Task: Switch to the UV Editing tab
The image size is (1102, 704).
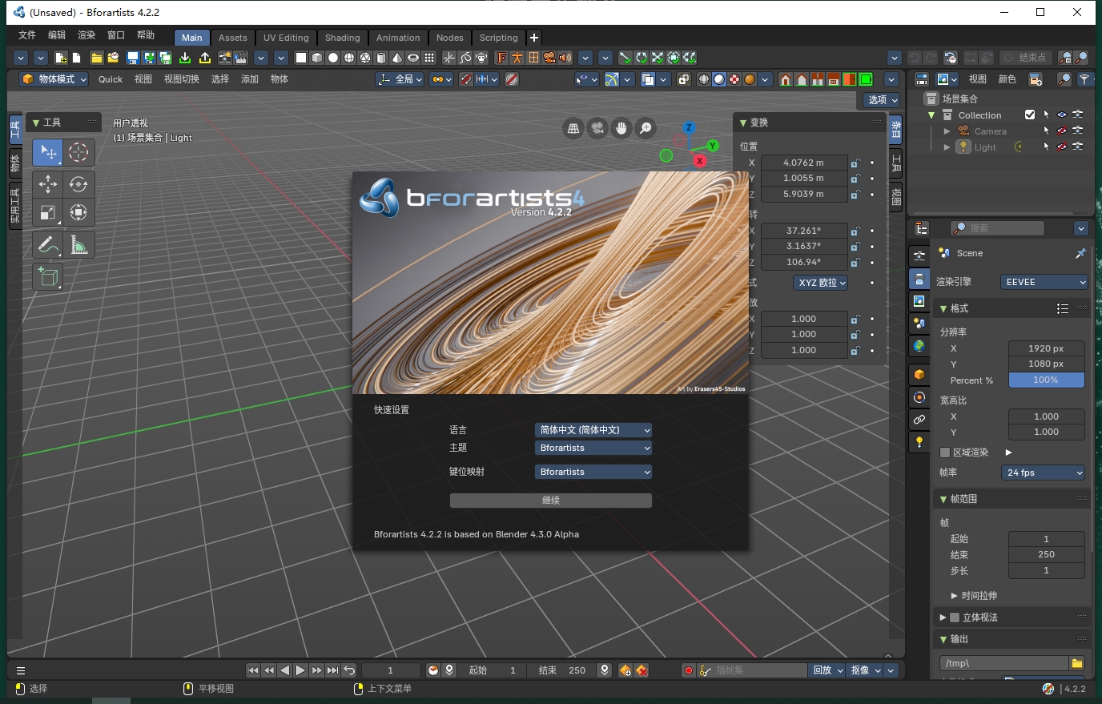Action: point(286,38)
